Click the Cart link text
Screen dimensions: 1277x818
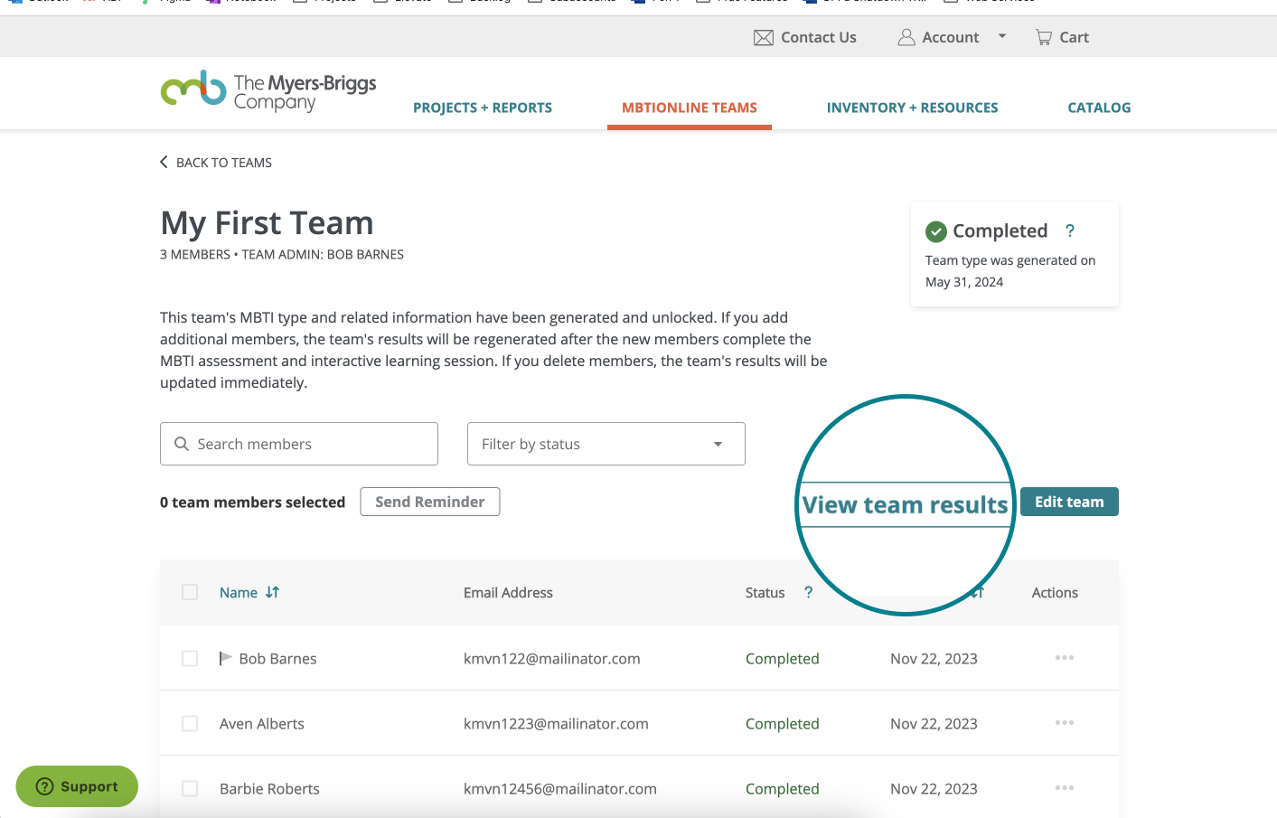coord(1074,37)
